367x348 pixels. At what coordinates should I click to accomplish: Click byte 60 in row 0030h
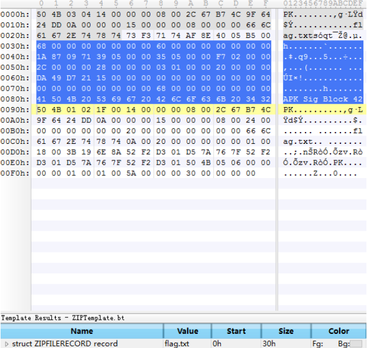tap(161, 46)
